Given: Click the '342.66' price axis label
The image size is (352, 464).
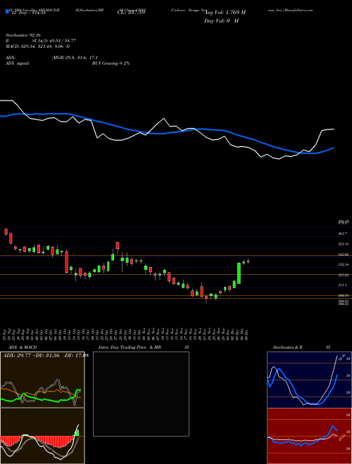Looking at the screenshot, I should tap(344, 254).
